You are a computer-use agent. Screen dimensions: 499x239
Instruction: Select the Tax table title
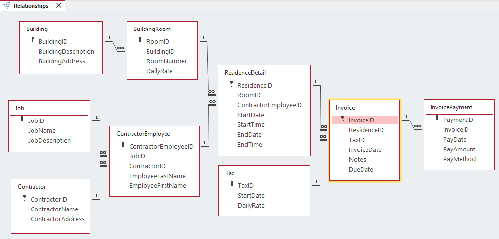pos(230,173)
